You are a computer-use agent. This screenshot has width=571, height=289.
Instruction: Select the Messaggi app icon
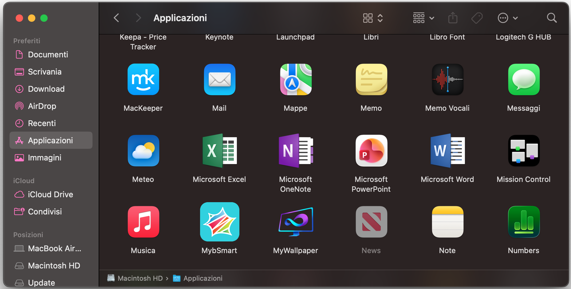[x=524, y=79]
